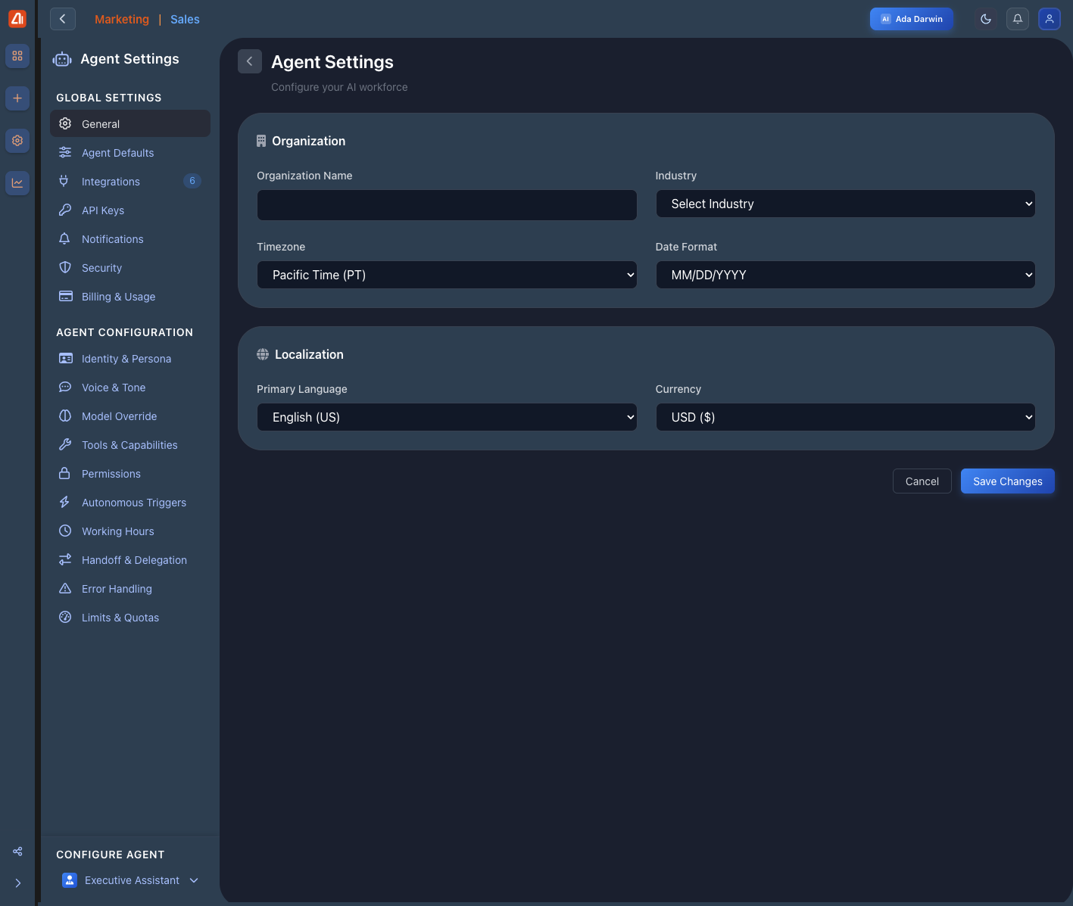Switch to the Marketing tab

[x=122, y=20]
